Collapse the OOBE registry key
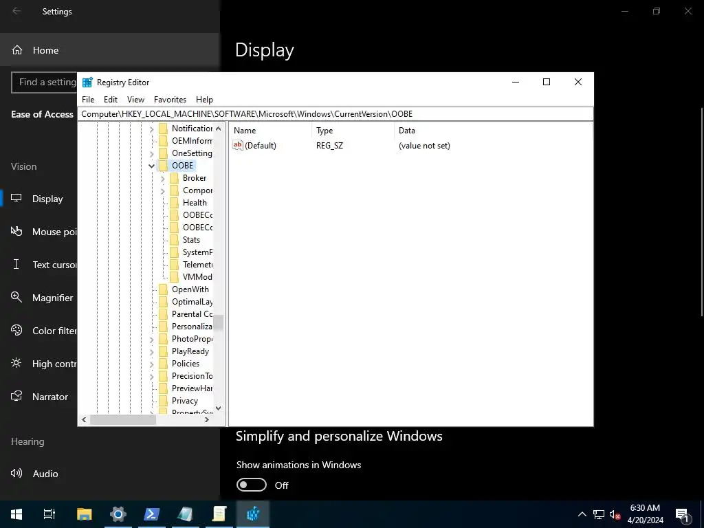 (152, 166)
